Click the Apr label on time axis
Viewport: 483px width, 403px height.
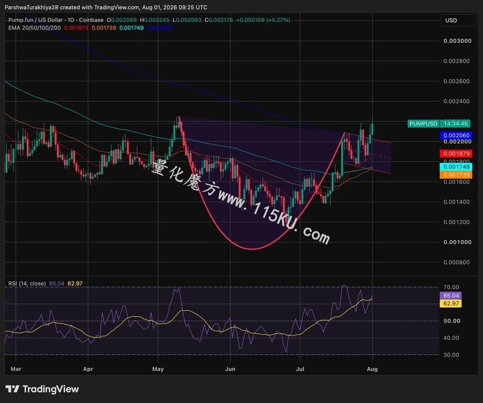pos(88,369)
